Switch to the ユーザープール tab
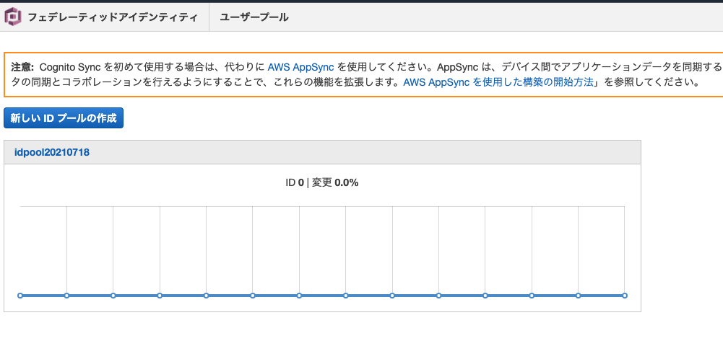This screenshot has height=354, width=723. [x=254, y=17]
